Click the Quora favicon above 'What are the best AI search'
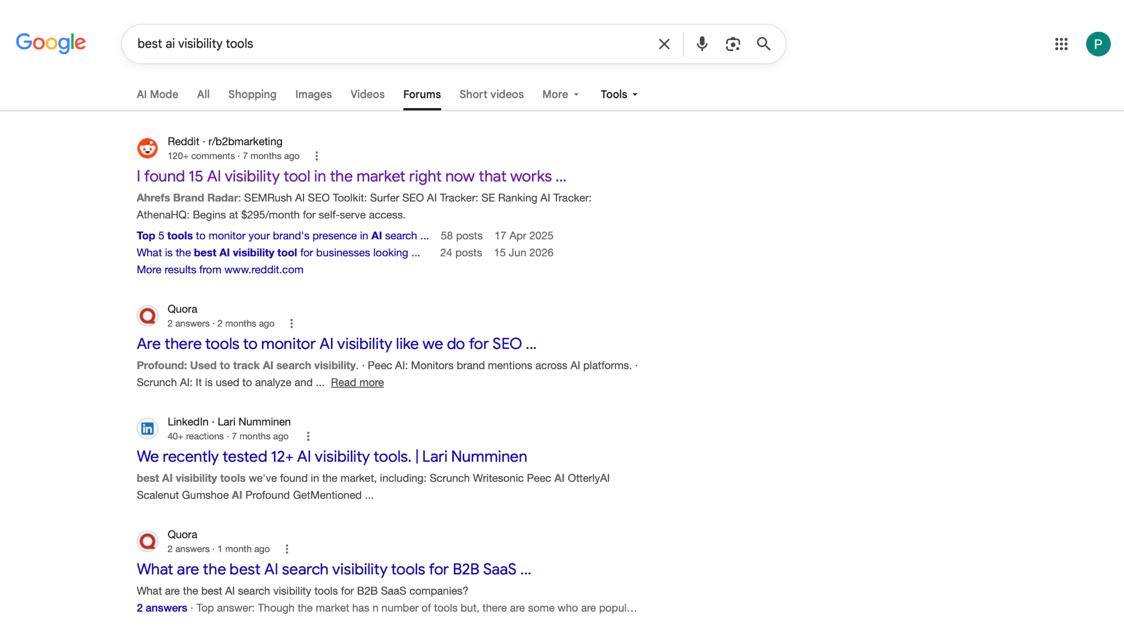 pos(148,541)
